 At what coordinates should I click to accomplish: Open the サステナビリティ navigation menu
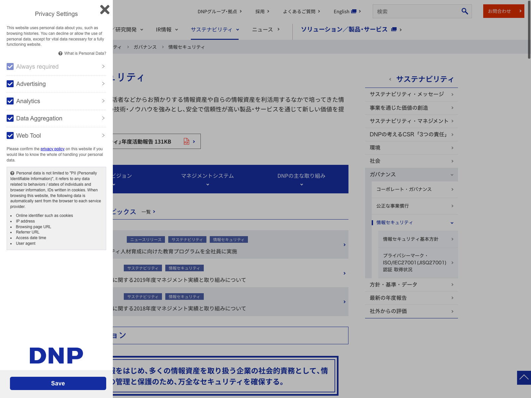click(215, 30)
